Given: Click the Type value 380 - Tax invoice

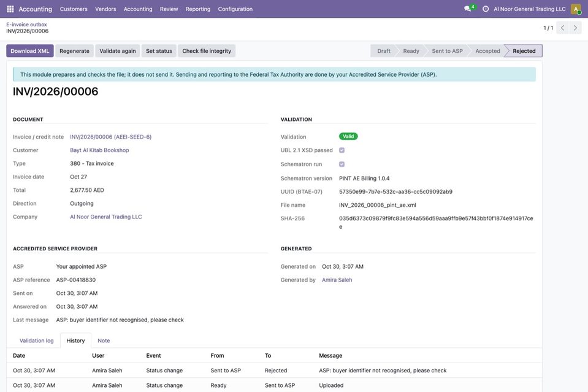Looking at the screenshot, I should pos(91,164).
